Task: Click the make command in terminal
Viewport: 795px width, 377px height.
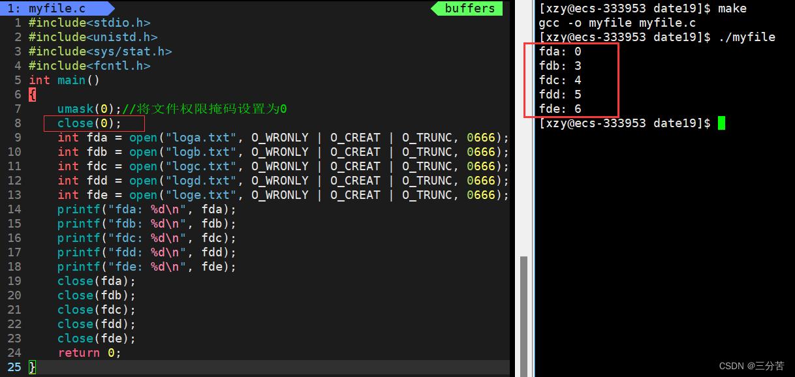Action: [x=732, y=8]
